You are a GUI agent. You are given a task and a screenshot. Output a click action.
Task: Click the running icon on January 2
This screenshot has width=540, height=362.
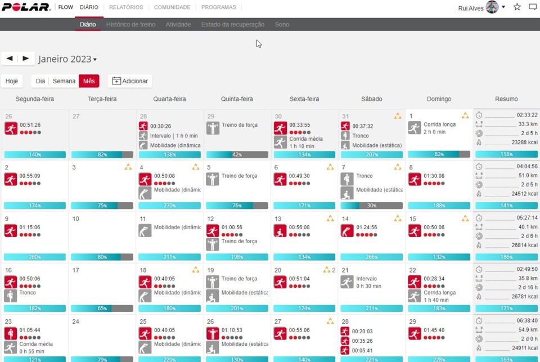pos(11,179)
